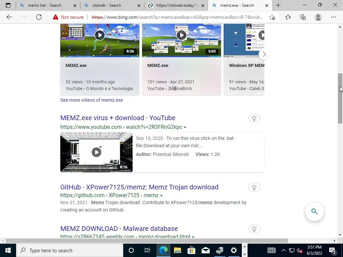Open Cortana from the taskbar

tap(131, 250)
